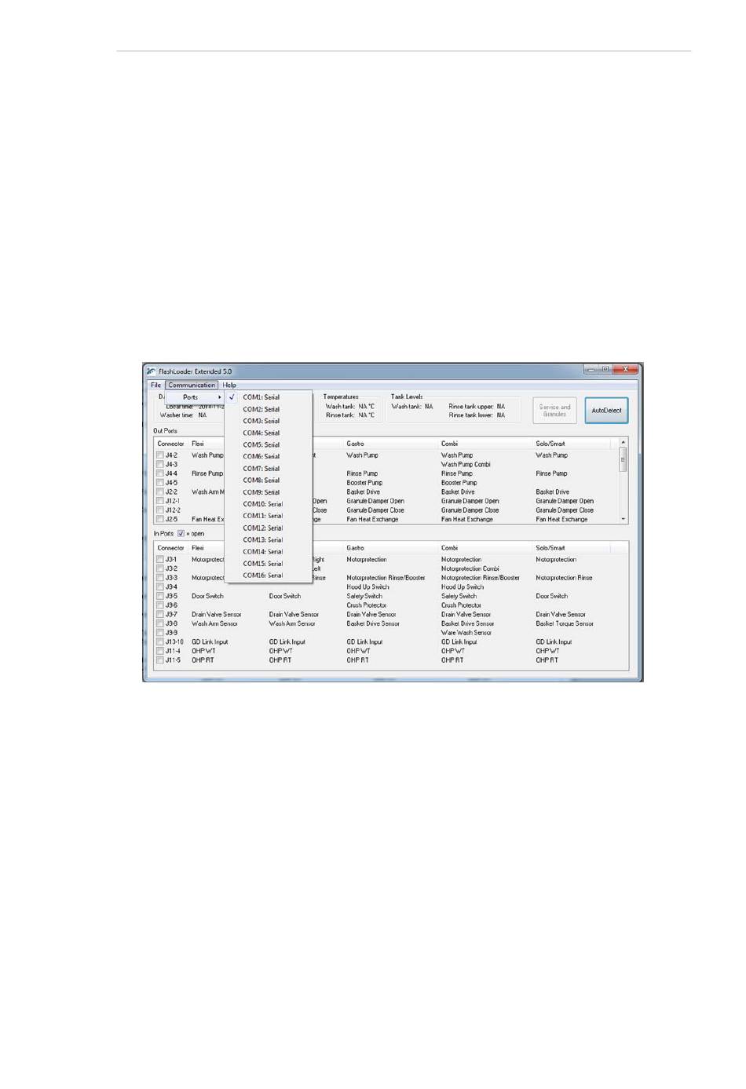Image resolution: width=746 pixels, height=1089 pixels.
Task: Open the Help menu
Action: 229,386
